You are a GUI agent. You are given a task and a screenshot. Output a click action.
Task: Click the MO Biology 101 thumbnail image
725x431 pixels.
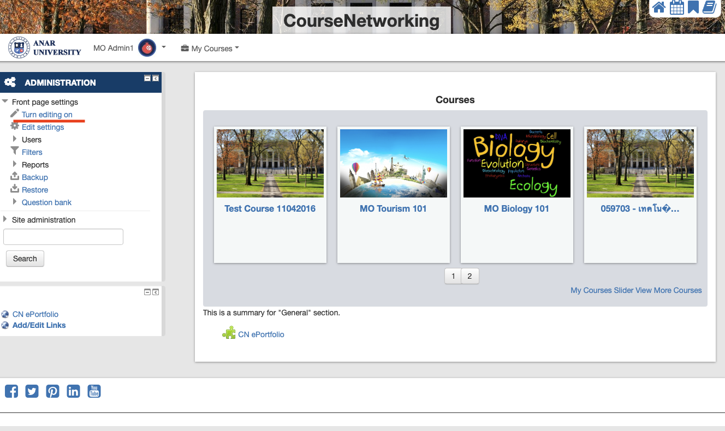pos(517,163)
